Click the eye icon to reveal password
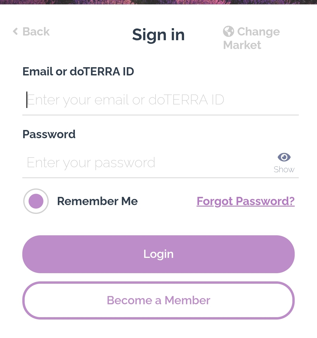317x338 pixels. 284,157
